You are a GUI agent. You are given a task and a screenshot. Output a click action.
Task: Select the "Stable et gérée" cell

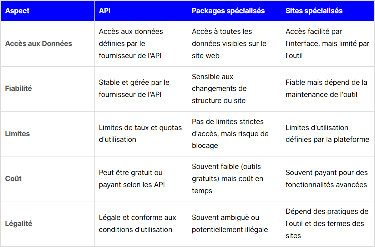click(134, 88)
